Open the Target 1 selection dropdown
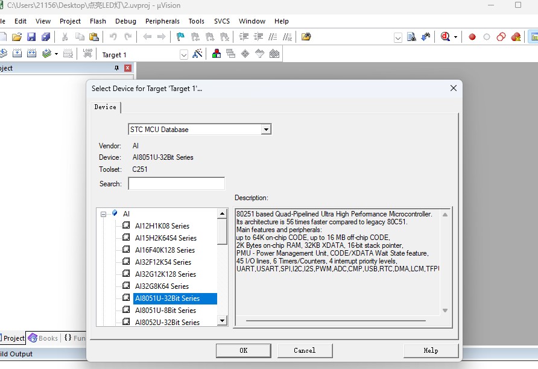The height and width of the screenshot is (369, 538). pyautogui.click(x=184, y=55)
